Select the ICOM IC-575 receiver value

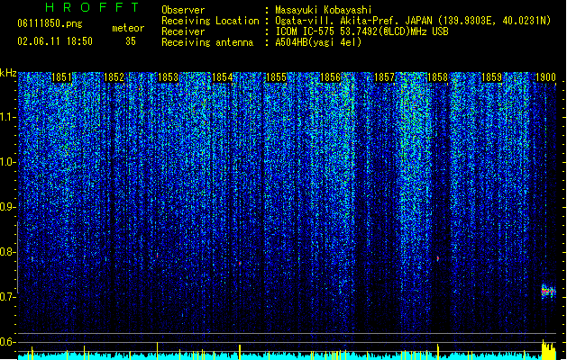tap(362, 31)
